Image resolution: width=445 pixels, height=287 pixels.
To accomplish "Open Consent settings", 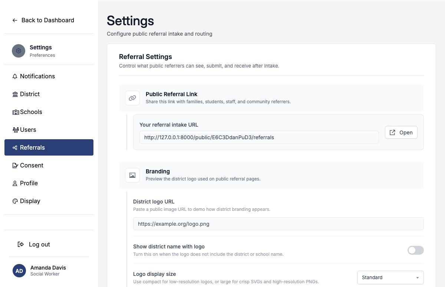I will [49, 165].
